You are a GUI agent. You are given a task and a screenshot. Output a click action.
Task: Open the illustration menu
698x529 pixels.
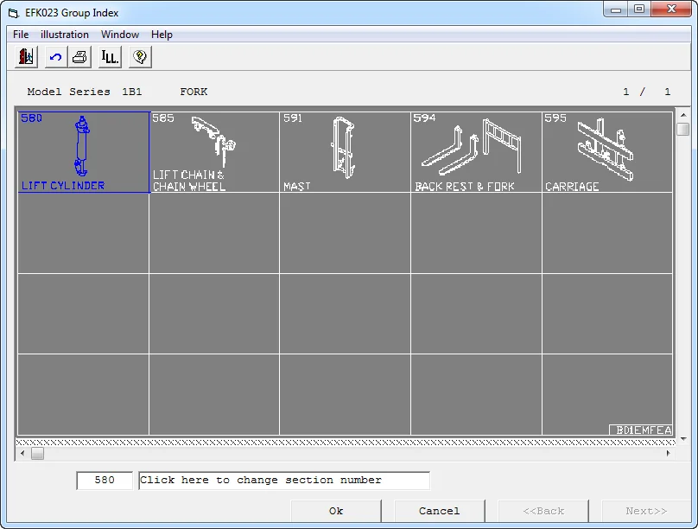click(65, 35)
